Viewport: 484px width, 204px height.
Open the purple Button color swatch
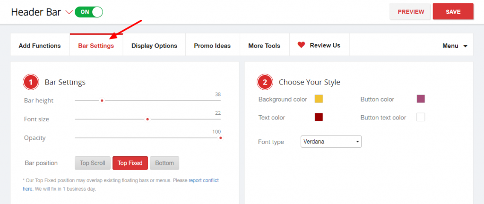(421, 99)
